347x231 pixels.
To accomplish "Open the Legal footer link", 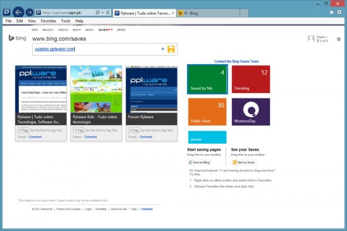I will tap(88, 209).
